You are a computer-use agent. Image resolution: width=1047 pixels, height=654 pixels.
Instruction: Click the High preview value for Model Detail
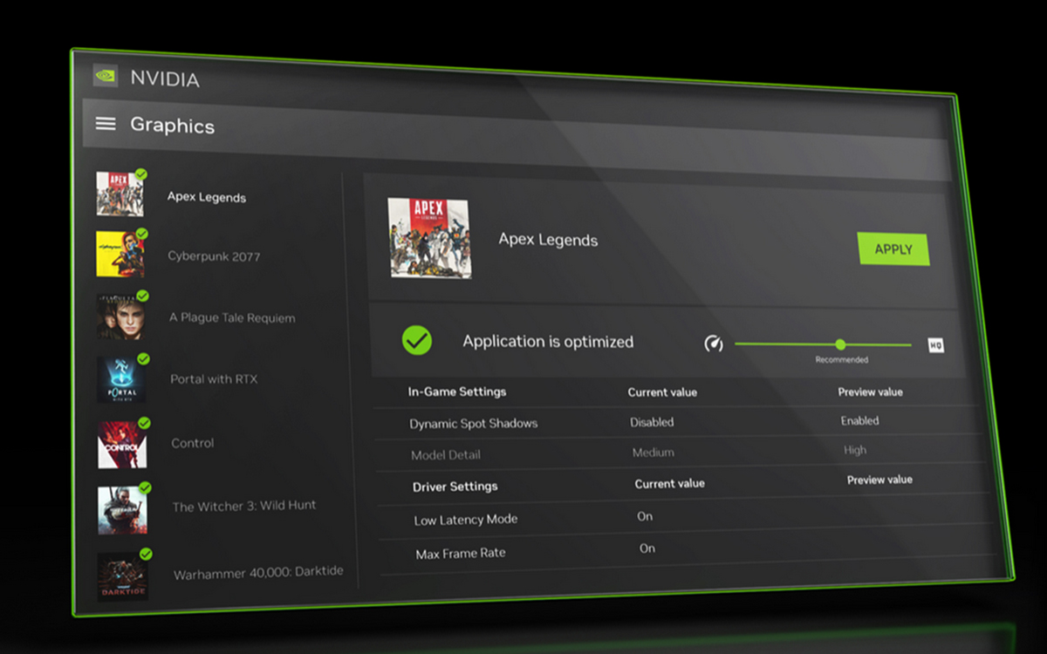(x=855, y=450)
